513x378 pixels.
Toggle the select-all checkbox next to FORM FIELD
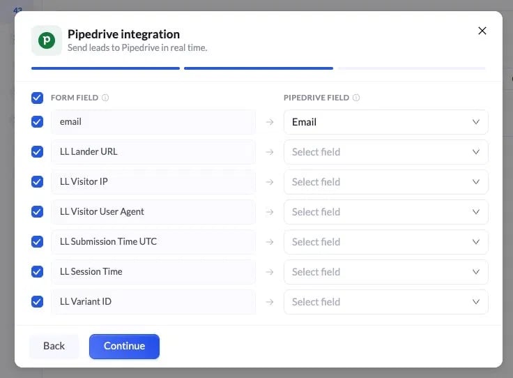pyautogui.click(x=38, y=98)
